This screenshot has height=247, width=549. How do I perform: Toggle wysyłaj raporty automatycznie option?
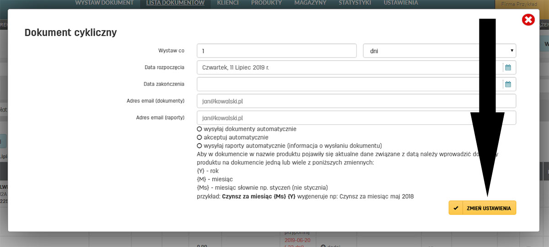tap(199, 146)
